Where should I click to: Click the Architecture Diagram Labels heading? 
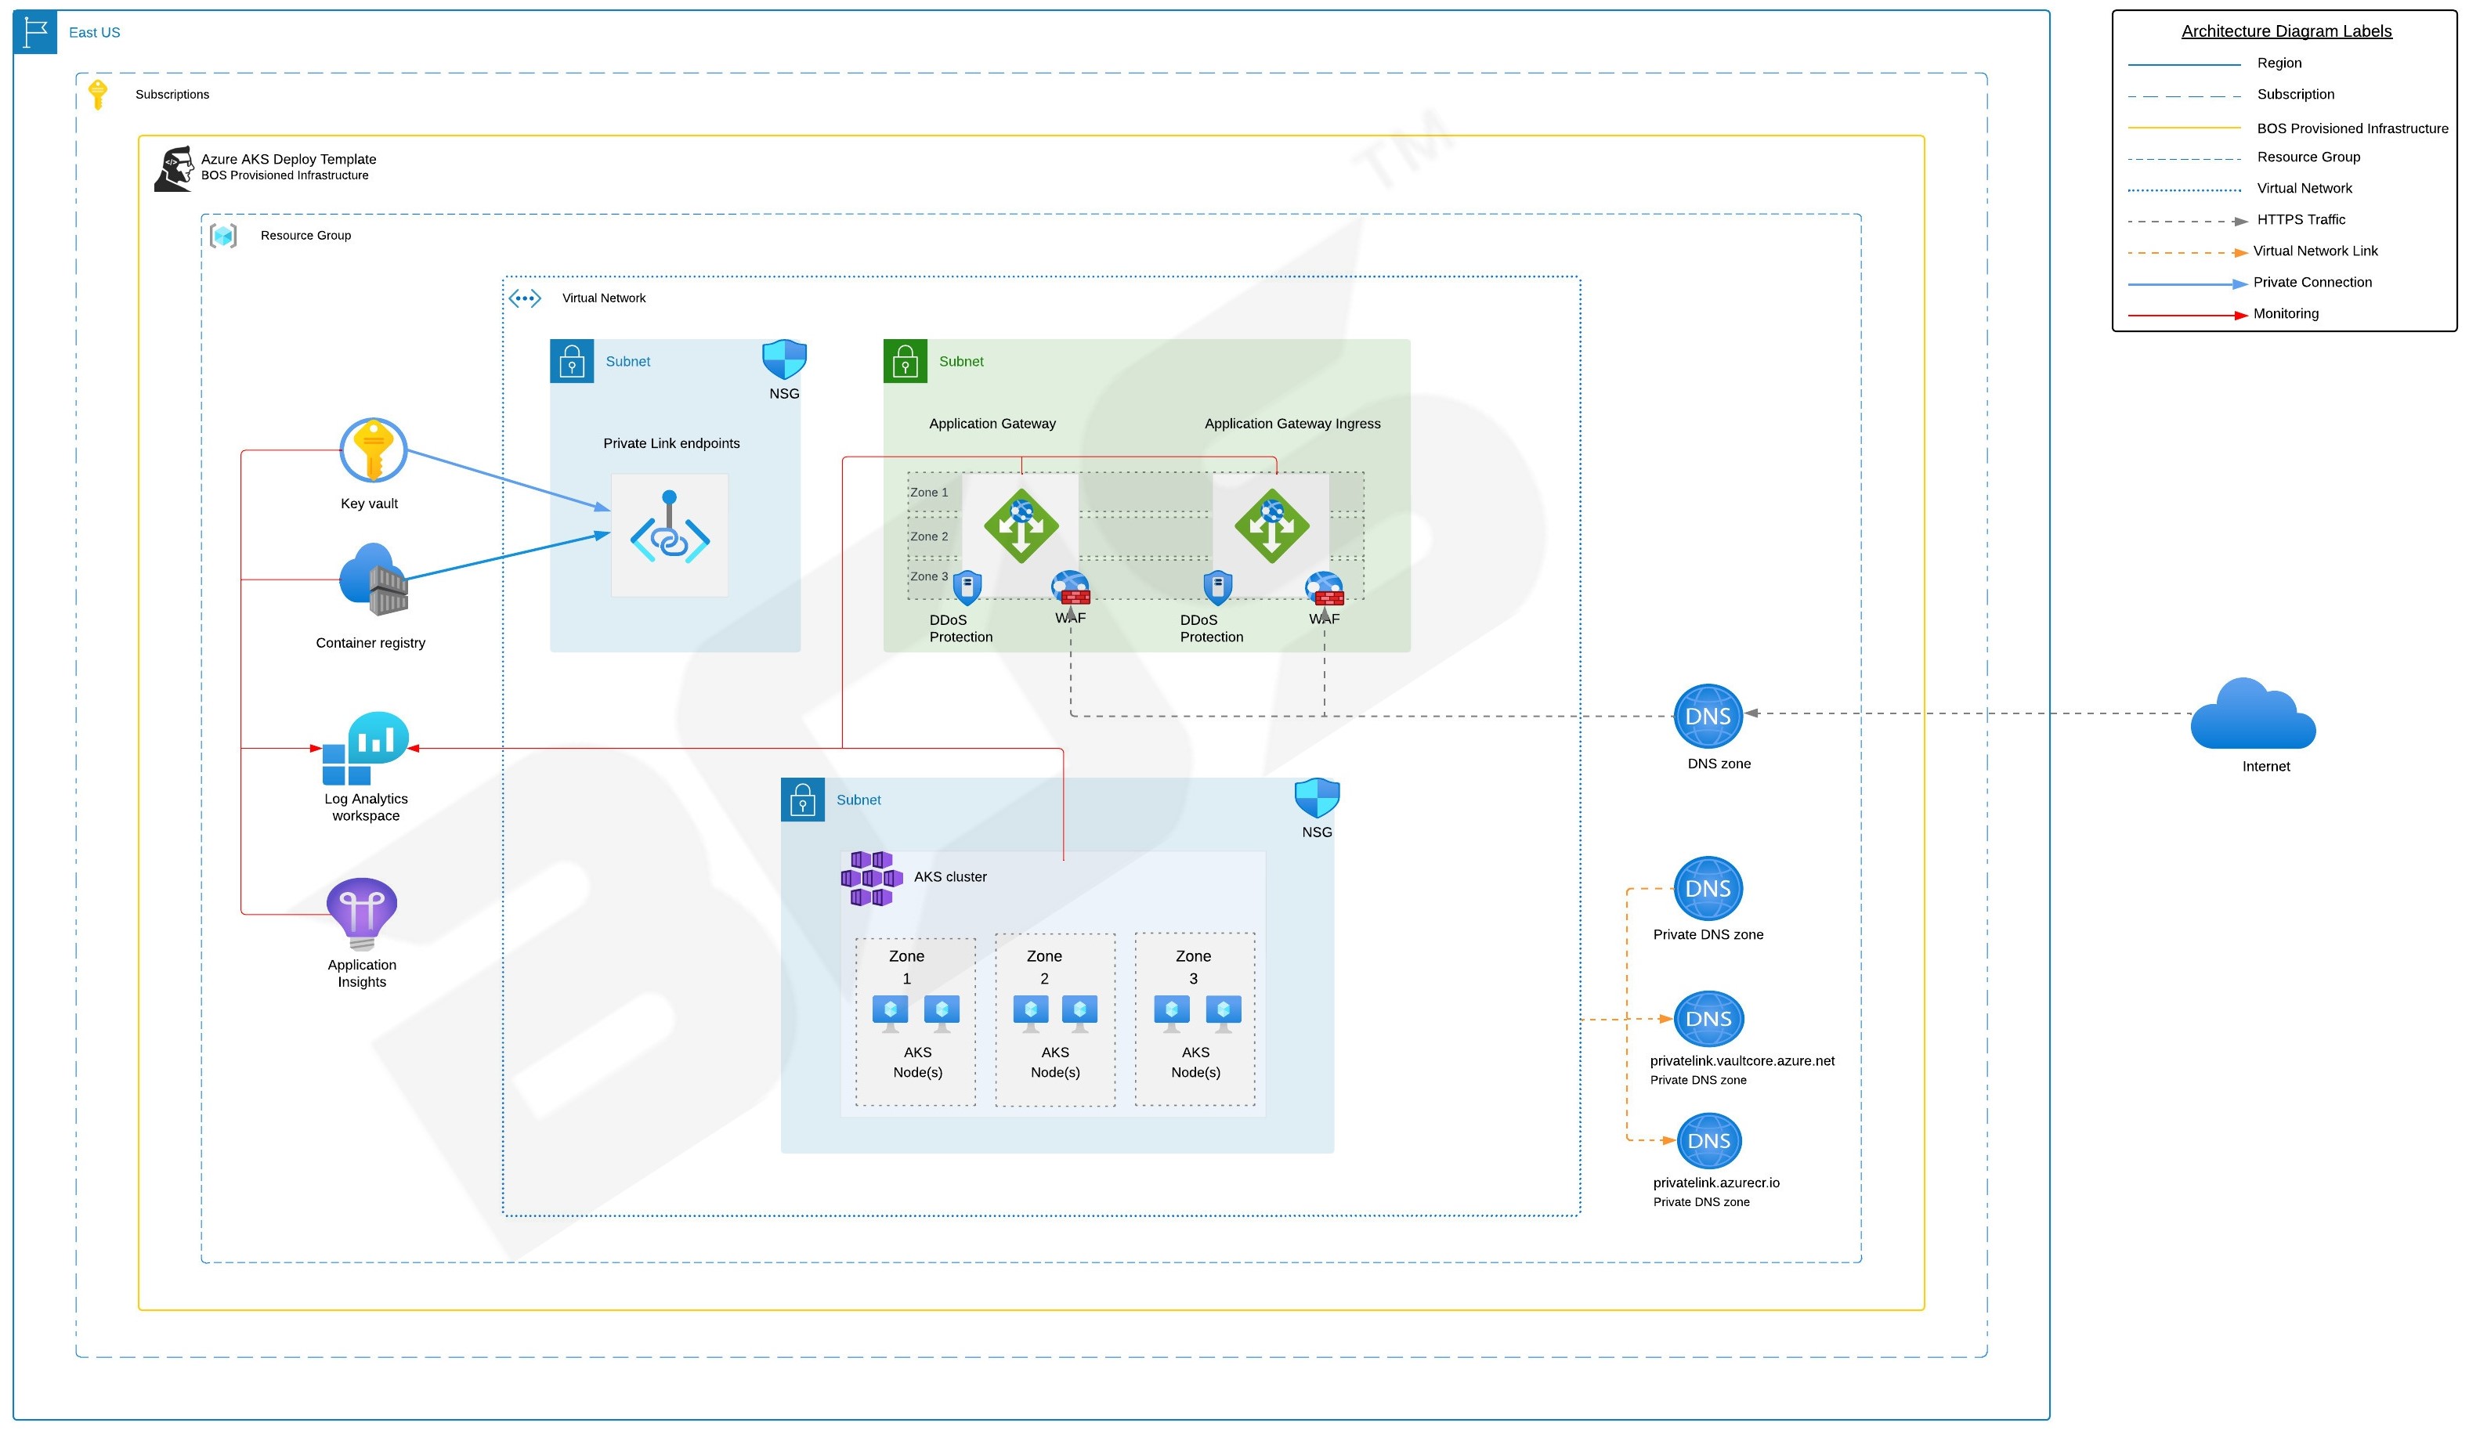pos(2286,31)
